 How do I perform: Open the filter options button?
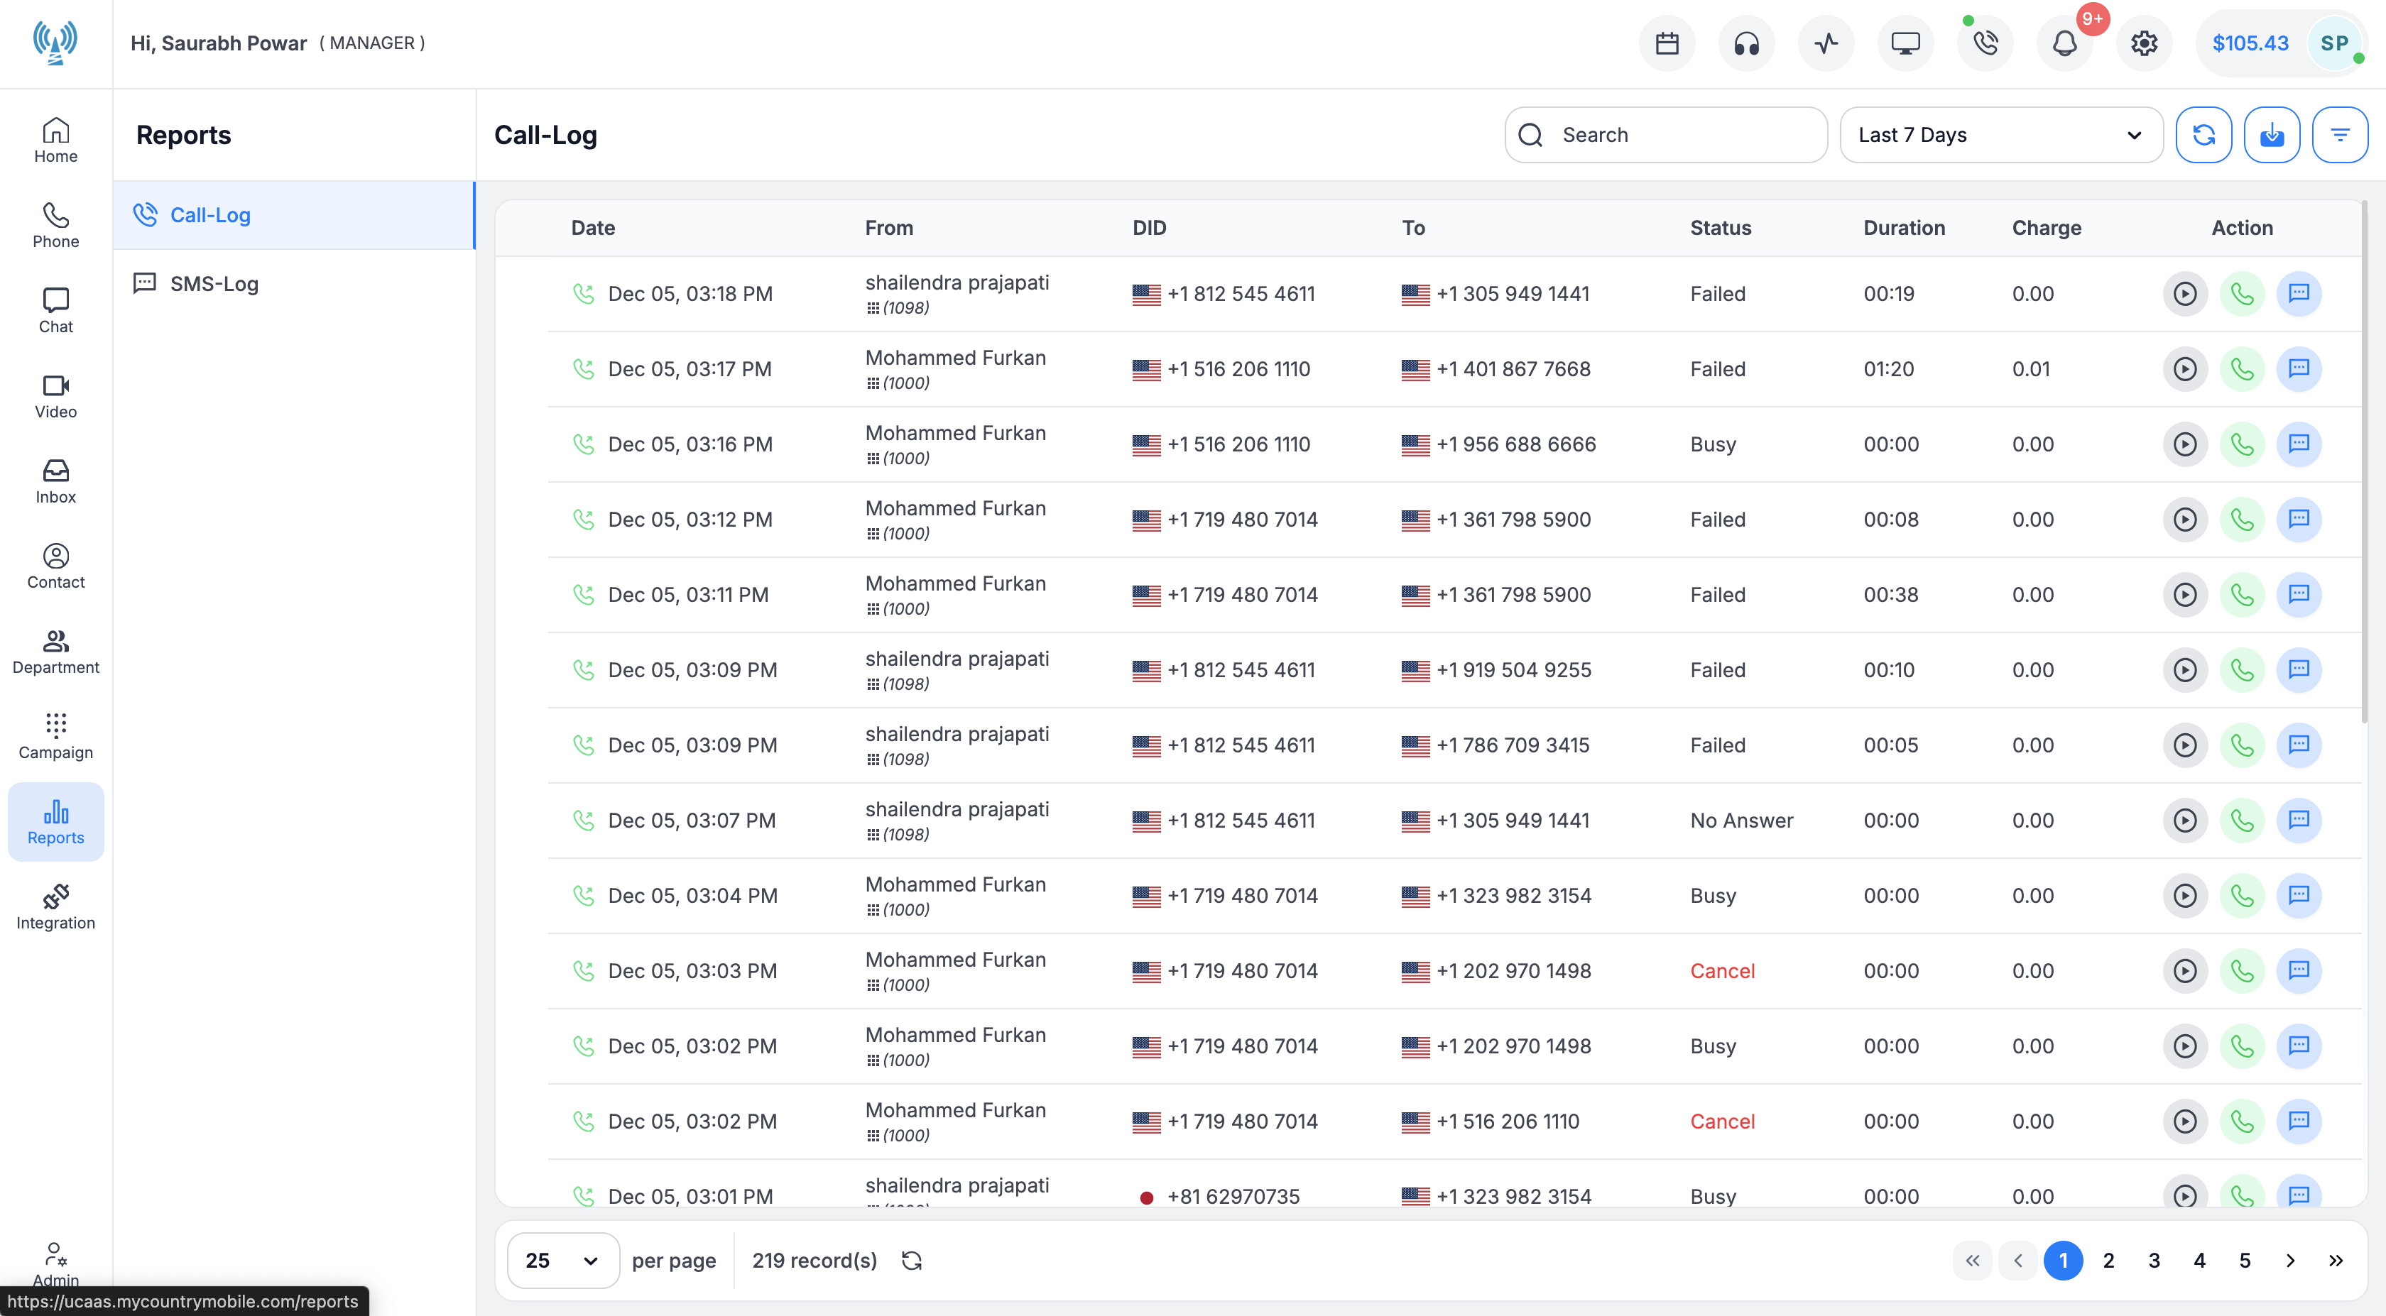click(2340, 135)
